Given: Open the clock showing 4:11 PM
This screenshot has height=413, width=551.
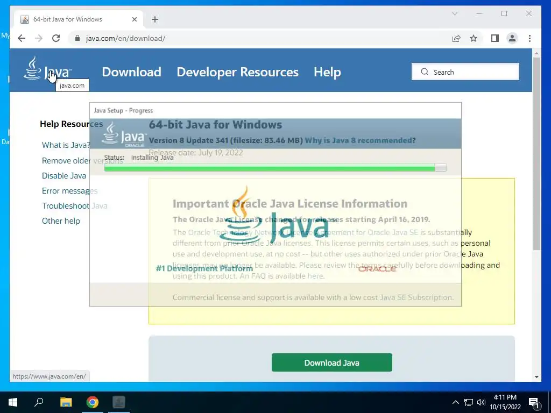Looking at the screenshot, I should coord(505,402).
